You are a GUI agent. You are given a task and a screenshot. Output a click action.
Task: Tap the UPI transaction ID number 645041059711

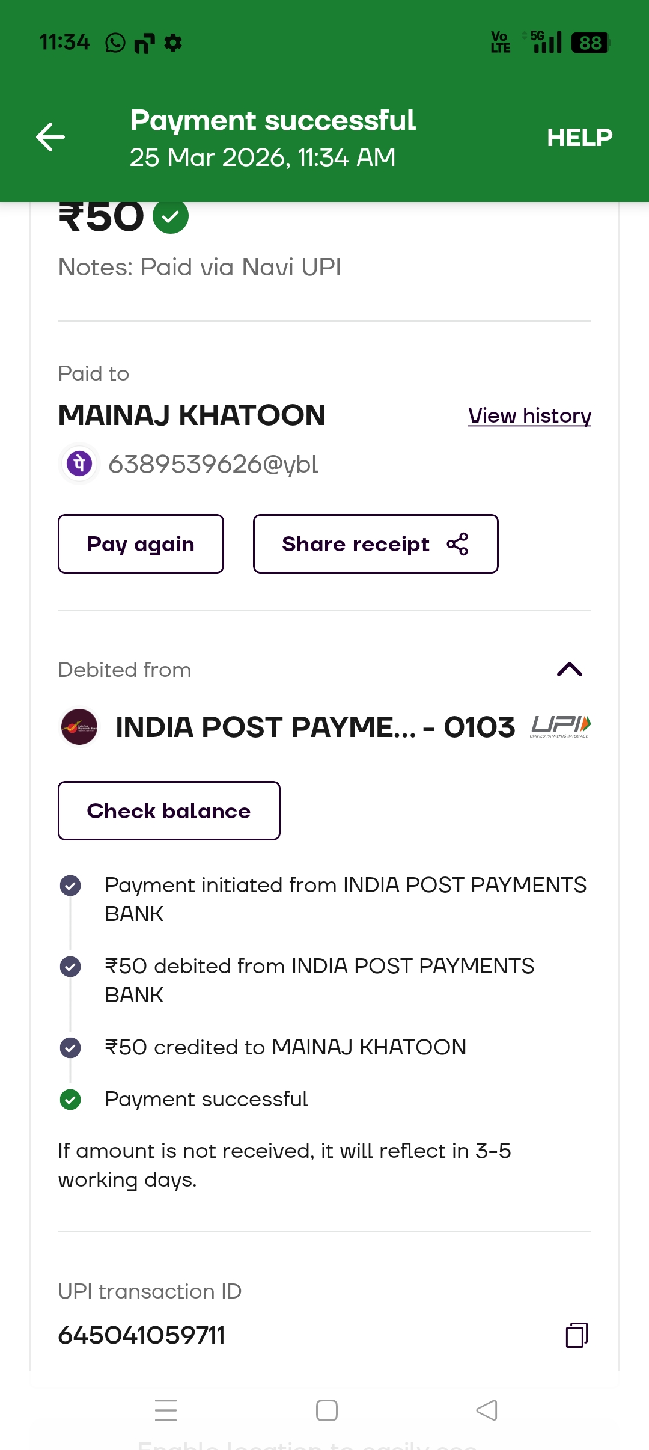pos(142,1335)
